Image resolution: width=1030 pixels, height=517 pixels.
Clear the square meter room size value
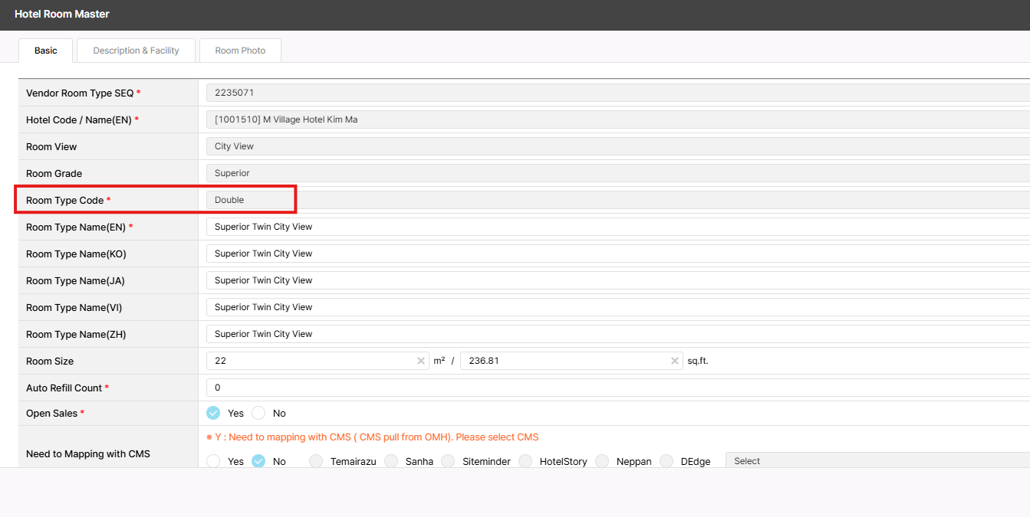click(420, 361)
